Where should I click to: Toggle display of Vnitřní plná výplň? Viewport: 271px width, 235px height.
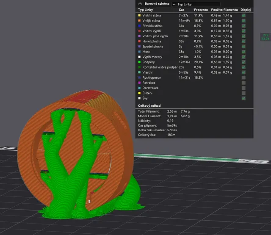point(243,36)
